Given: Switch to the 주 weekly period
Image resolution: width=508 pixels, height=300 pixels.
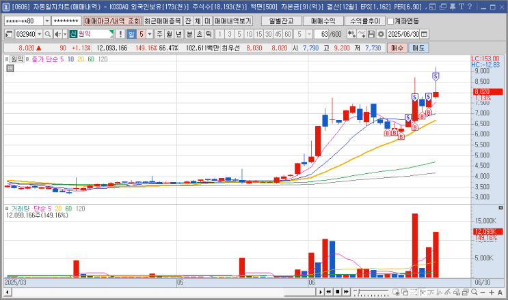Looking at the screenshot, I should click(x=159, y=34).
